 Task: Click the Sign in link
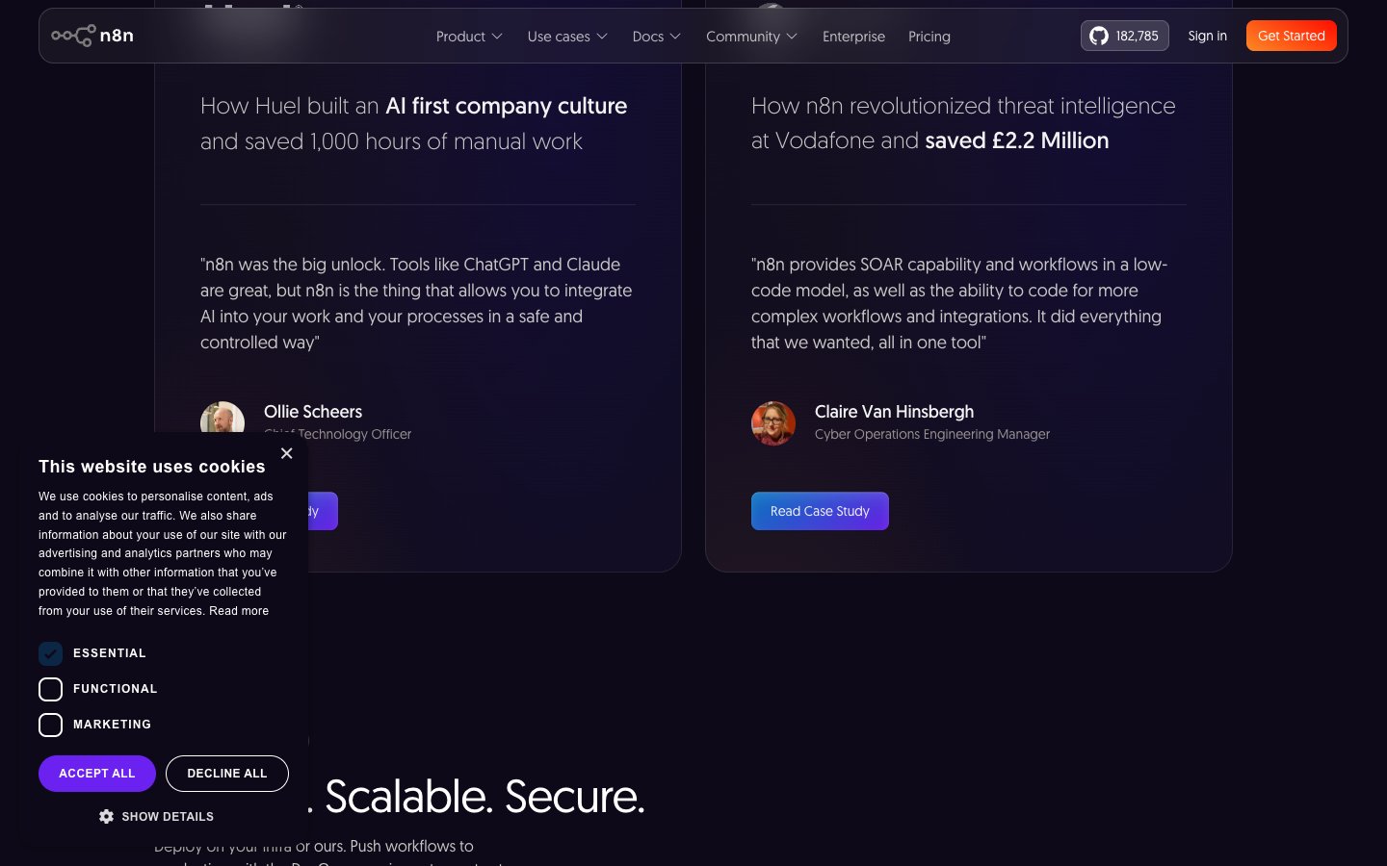click(x=1207, y=36)
